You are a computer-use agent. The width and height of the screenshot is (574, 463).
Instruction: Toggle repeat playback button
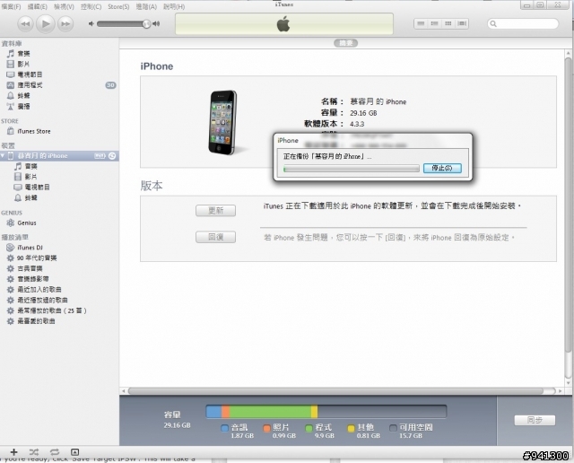pyautogui.click(x=55, y=452)
